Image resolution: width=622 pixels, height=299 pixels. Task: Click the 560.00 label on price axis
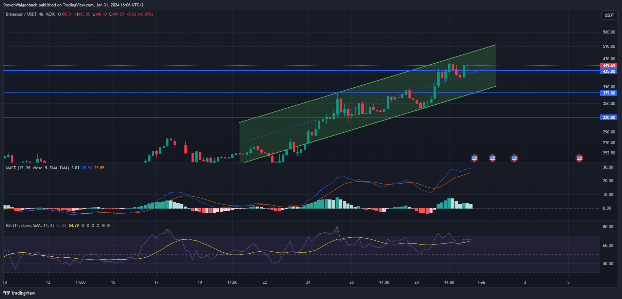(x=609, y=32)
